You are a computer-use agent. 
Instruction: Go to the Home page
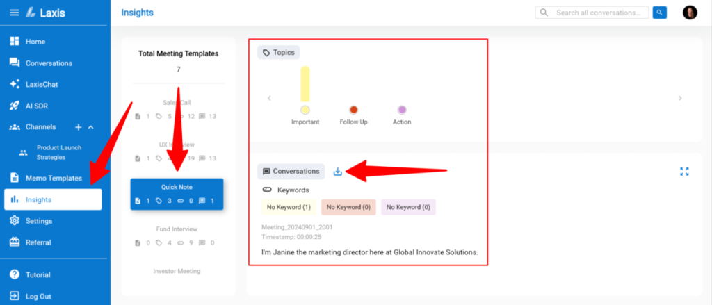(35, 42)
